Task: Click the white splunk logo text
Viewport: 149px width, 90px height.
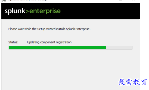Action: [x=15, y=11]
